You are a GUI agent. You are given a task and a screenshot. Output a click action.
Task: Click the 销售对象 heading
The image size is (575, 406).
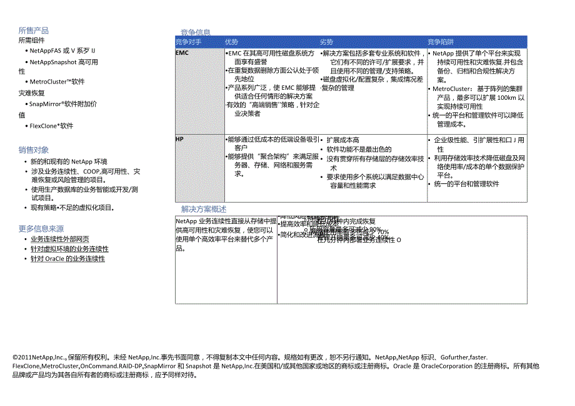(33, 150)
